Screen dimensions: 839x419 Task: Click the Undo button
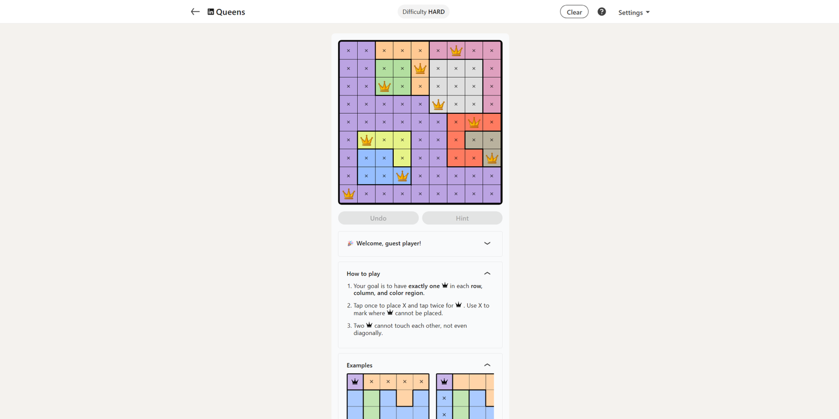(x=378, y=218)
